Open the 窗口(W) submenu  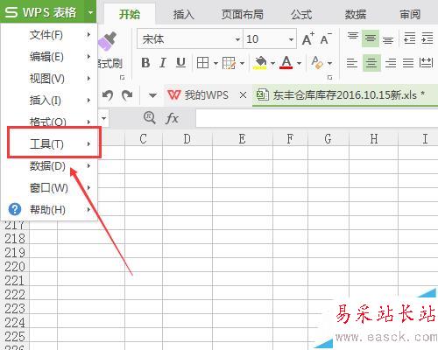[49, 188]
